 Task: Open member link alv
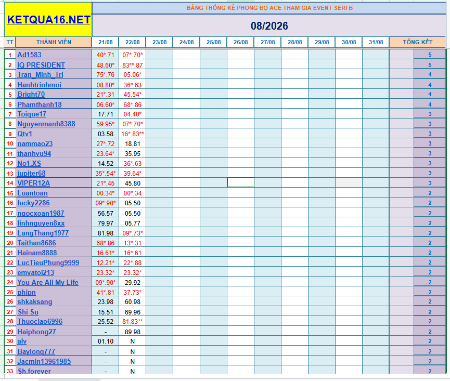pyautogui.click(x=22, y=341)
